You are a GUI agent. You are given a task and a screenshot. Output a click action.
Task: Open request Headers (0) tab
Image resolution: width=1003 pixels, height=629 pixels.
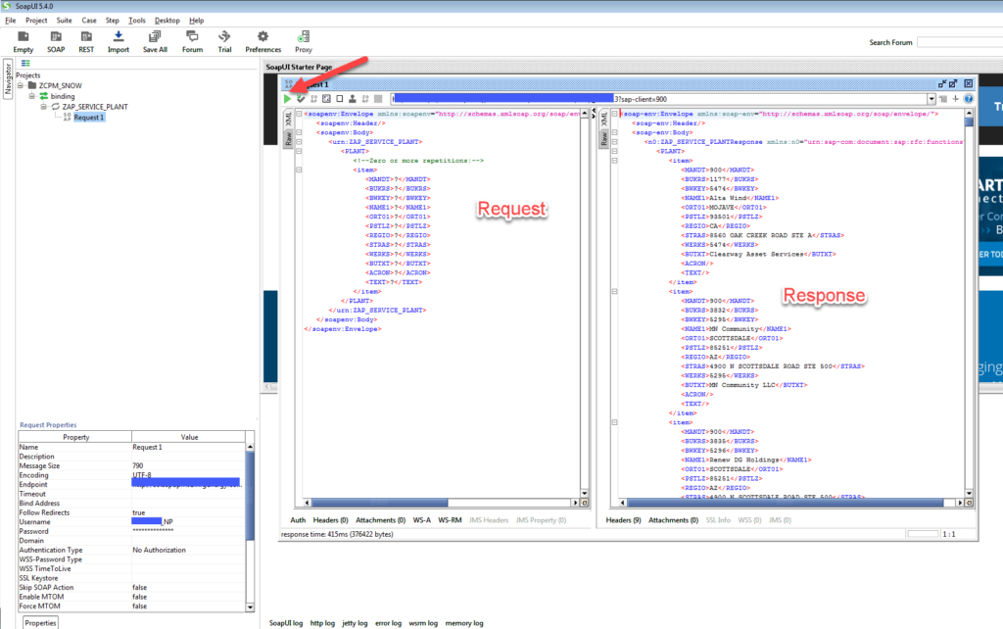tap(330, 520)
